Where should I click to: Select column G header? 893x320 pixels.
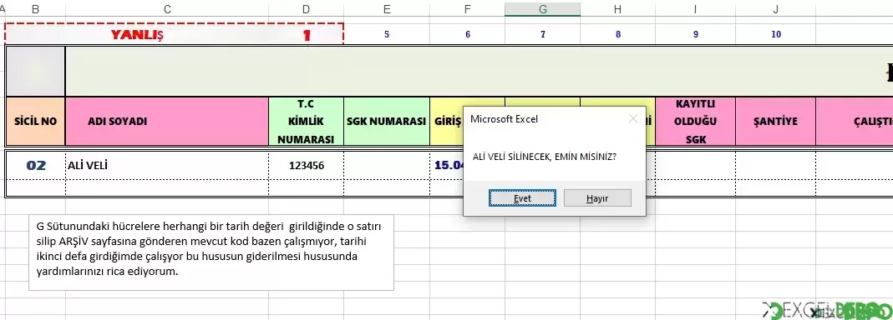pyautogui.click(x=543, y=9)
